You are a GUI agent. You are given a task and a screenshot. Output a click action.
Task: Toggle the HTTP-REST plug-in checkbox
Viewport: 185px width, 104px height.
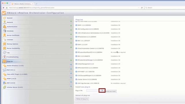click(x=76, y=72)
